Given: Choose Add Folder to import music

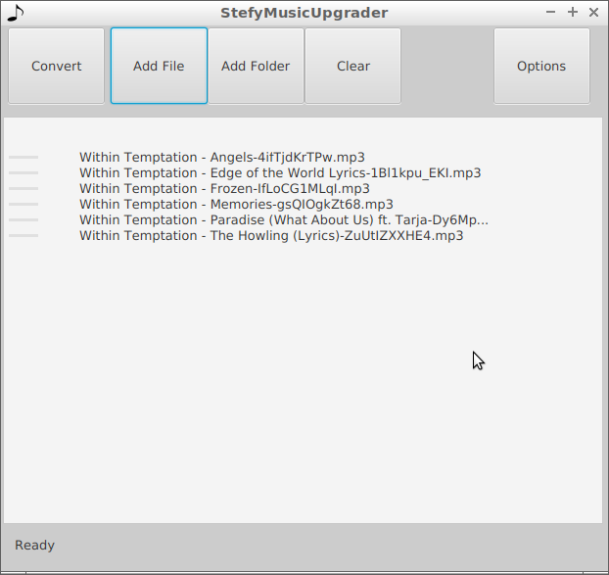Looking at the screenshot, I should coord(256,66).
